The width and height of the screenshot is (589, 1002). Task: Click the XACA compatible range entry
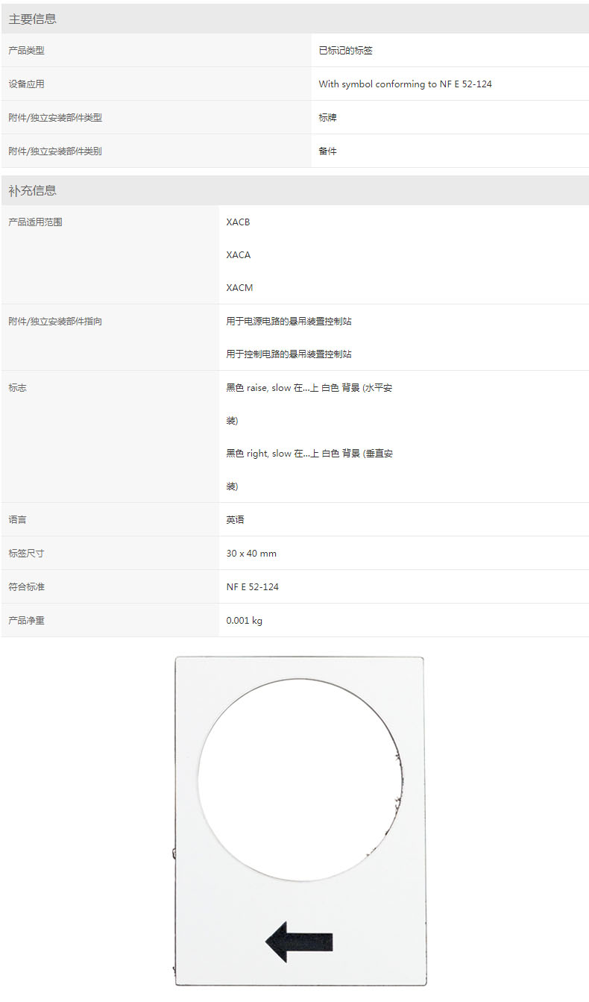coord(238,255)
